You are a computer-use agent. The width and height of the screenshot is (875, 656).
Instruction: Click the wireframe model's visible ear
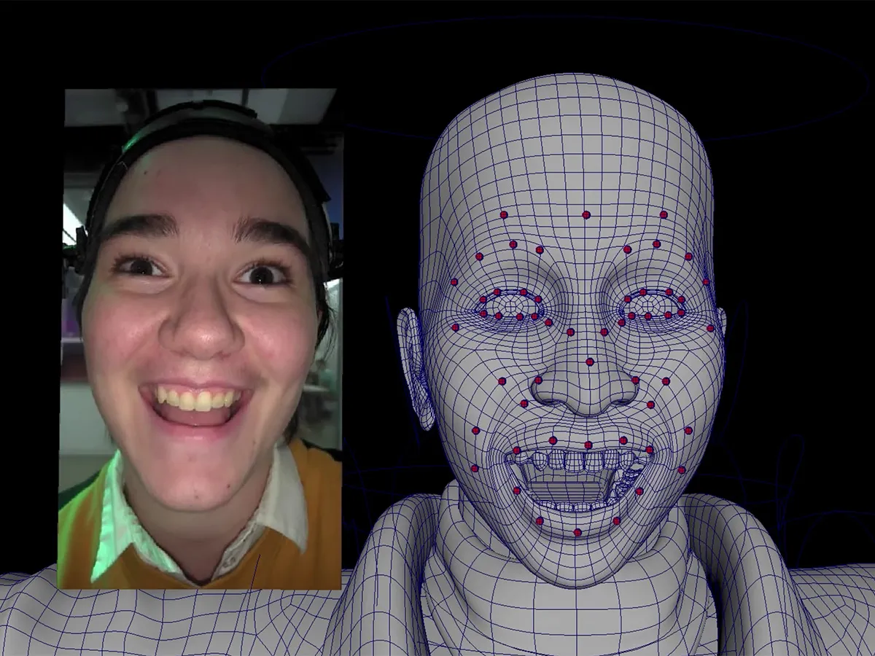(x=413, y=364)
